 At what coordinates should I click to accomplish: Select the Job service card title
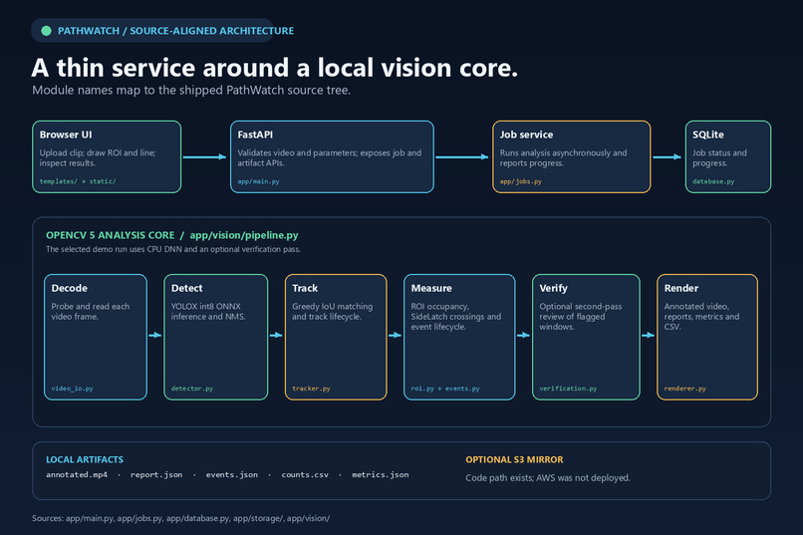click(526, 134)
